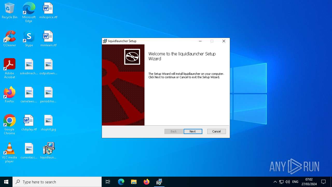332x187 pixels.
Task: Select the camelaws... image file
Action: 29,95
